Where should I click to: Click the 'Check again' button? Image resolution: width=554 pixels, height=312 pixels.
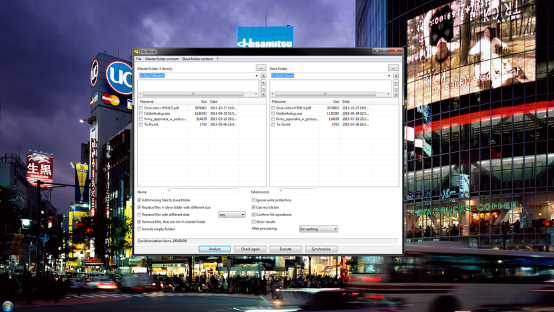click(x=250, y=249)
